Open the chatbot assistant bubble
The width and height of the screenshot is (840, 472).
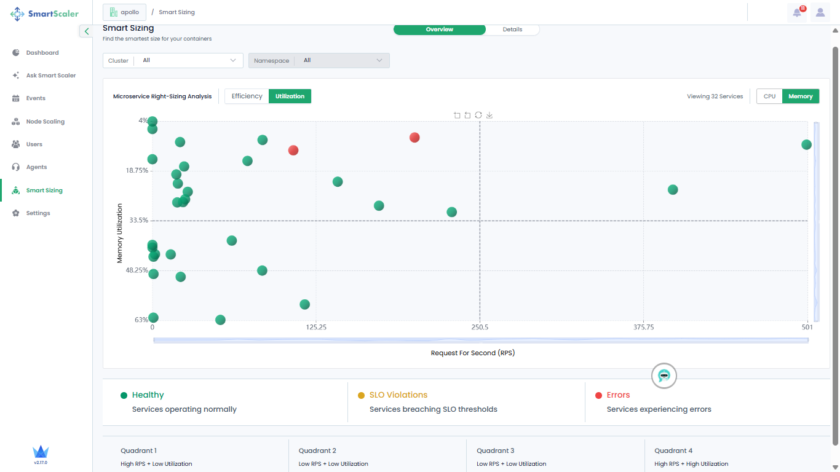click(x=664, y=376)
